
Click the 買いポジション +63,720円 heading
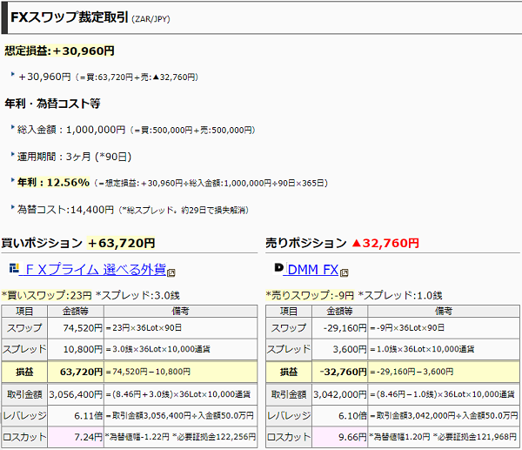point(78,243)
